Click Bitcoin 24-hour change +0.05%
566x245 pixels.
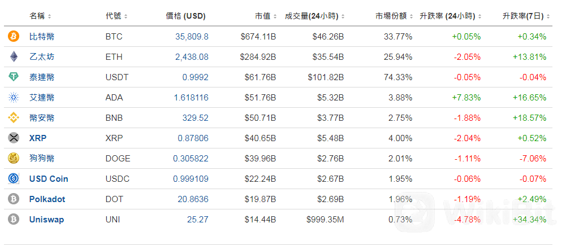[467, 36]
